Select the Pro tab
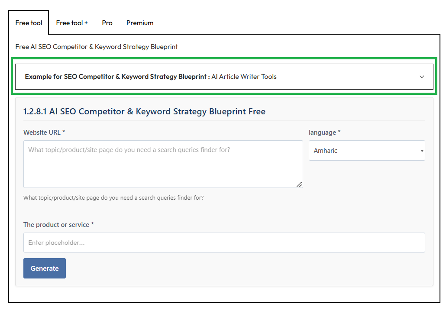The image size is (446, 314). [107, 23]
